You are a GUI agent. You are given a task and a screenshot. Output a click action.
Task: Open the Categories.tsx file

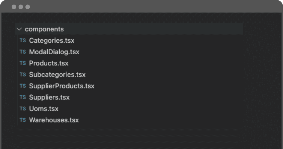52,41
